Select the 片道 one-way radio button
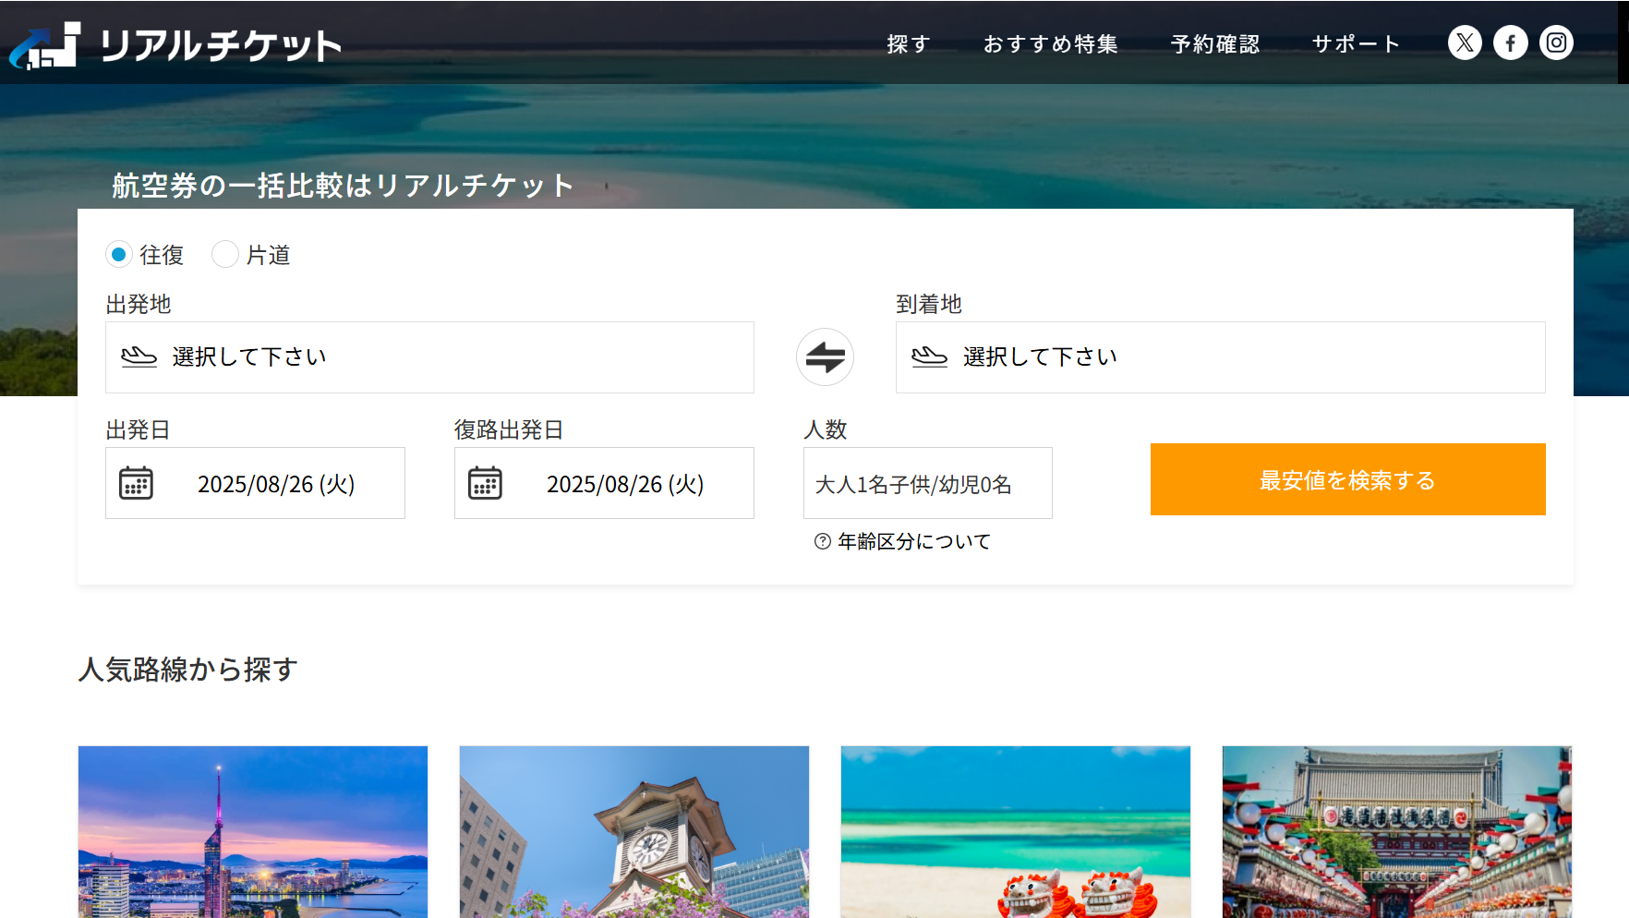Image resolution: width=1629 pixels, height=918 pixels. [224, 254]
